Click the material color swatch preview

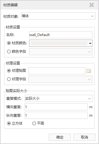pyautogui.click(x=59, y=43)
